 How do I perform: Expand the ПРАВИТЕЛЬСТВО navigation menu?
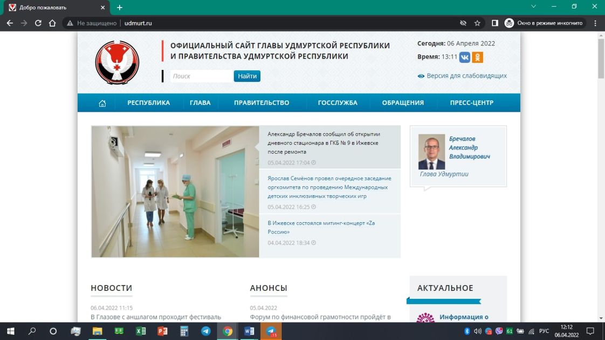262,103
